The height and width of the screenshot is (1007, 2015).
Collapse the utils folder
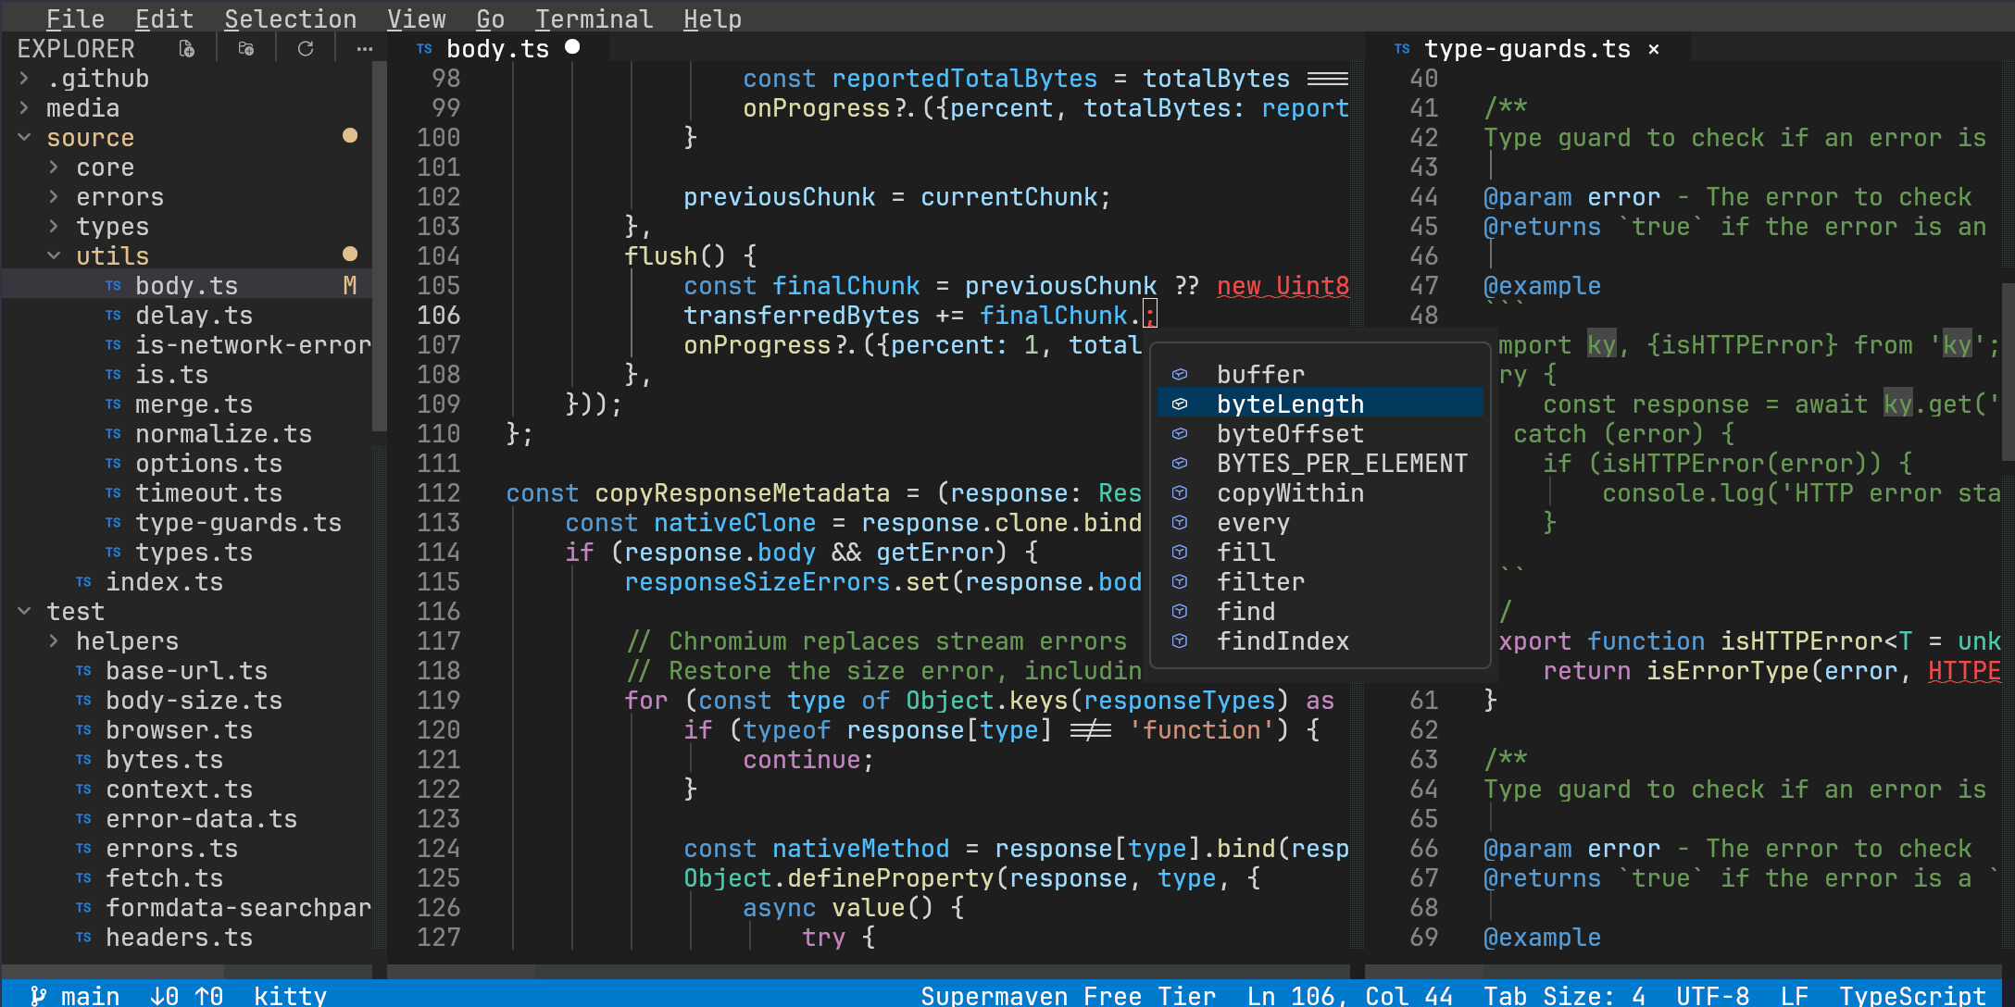click(54, 256)
